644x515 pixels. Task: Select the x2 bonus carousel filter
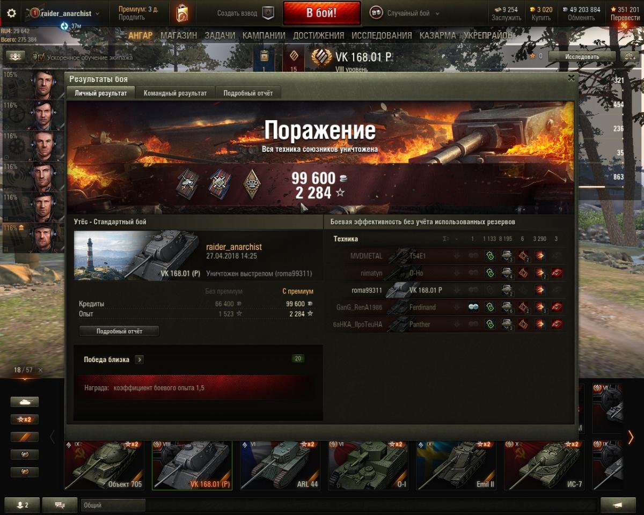[25, 420]
